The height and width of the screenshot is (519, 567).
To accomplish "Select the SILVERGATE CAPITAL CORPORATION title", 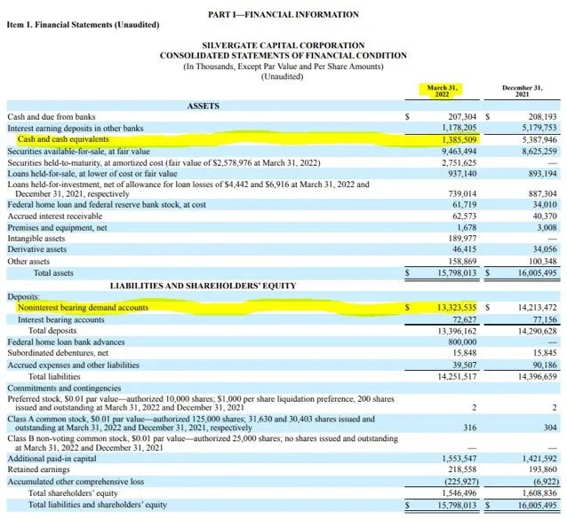I will click(x=283, y=45).
